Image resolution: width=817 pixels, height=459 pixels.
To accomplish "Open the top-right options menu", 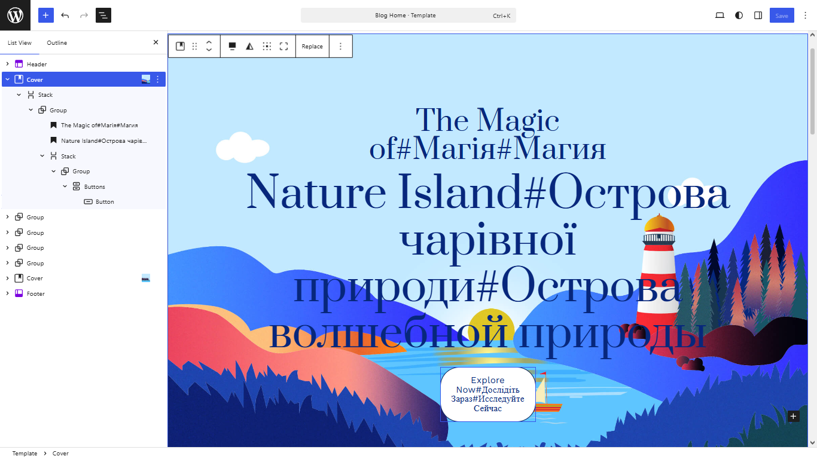I will pyautogui.click(x=805, y=16).
